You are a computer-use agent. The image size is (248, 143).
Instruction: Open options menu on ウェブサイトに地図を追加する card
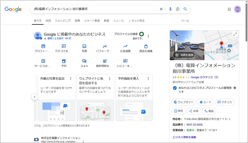109,78
